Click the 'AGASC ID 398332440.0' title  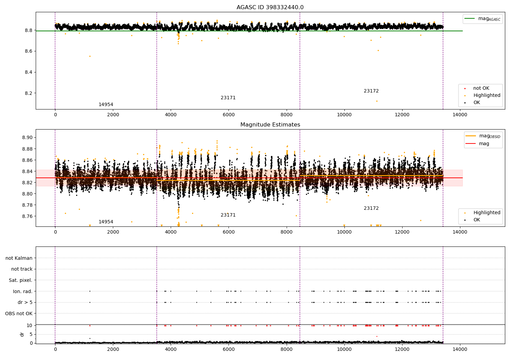coord(270,7)
